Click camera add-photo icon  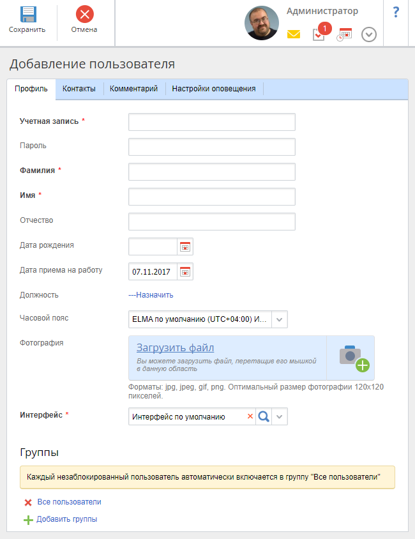[354, 358]
